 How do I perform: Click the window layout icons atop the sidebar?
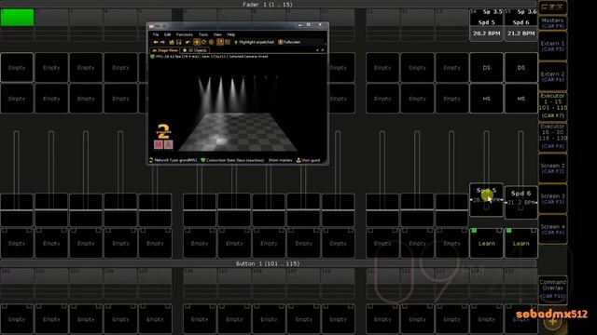(552, 7)
